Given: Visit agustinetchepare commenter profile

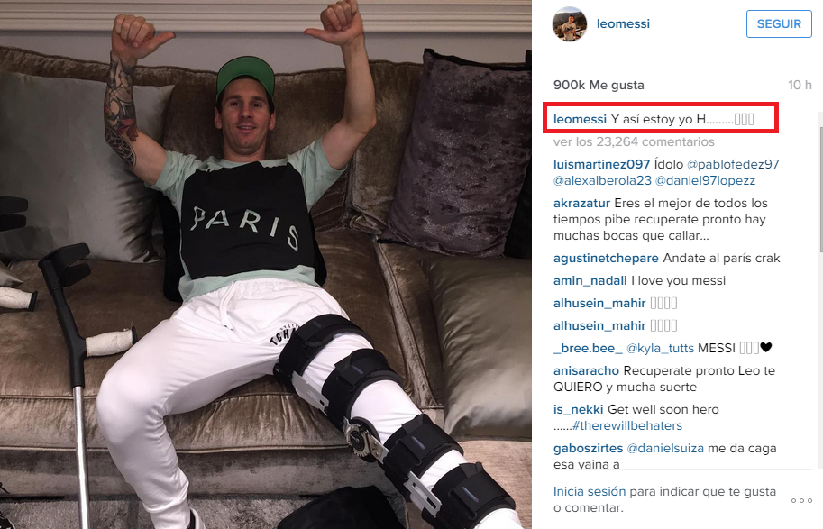Looking at the screenshot, I should pyautogui.click(x=606, y=259).
